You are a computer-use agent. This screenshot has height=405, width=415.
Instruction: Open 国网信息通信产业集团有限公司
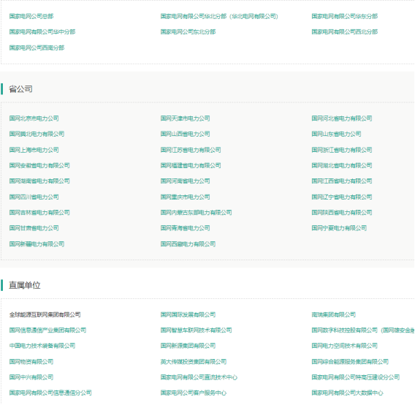47,330
